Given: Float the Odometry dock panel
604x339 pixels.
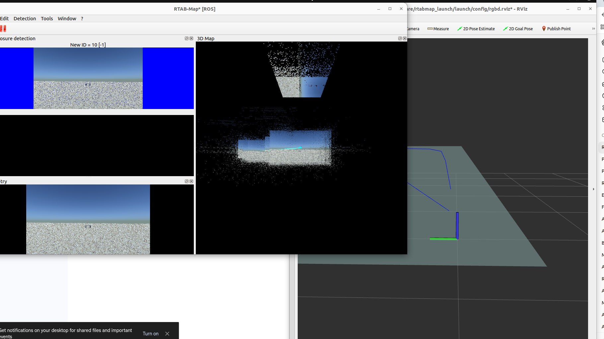Looking at the screenshot, I should (187, 181).
